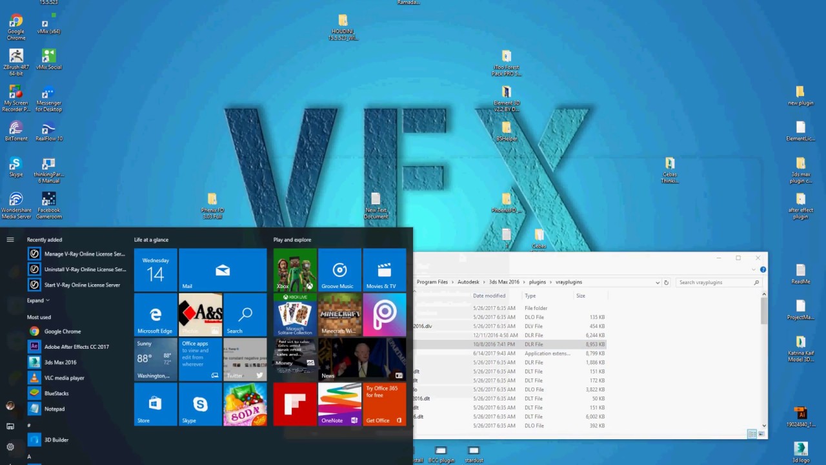Select the Katrina Kaif Model 3D file

pos(801,349)
